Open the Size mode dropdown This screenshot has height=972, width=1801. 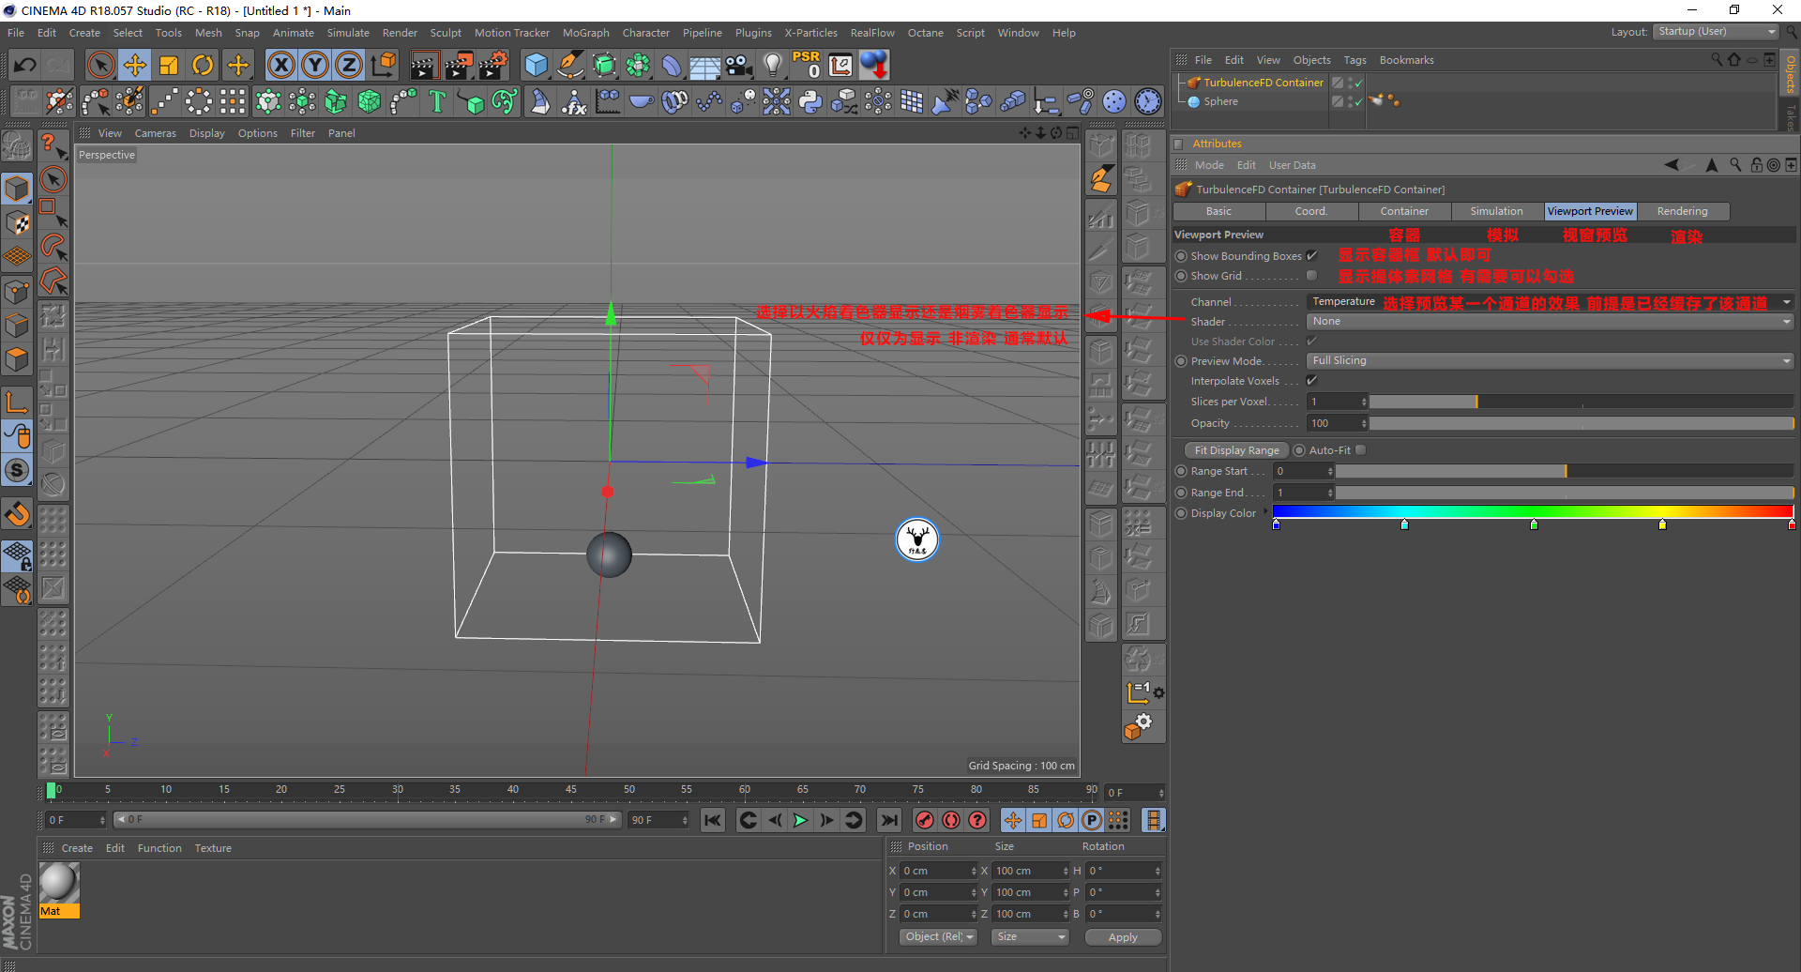(x=1030, y=936)
